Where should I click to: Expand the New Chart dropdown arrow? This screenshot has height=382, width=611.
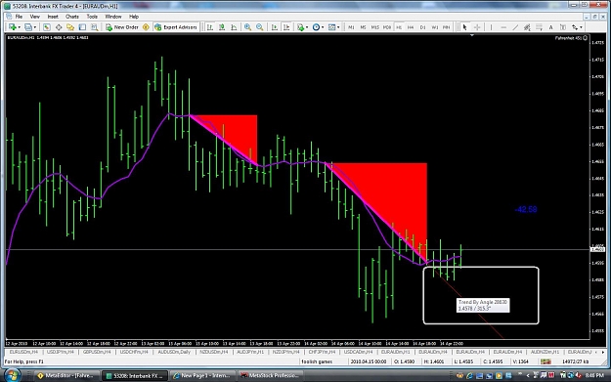[19, 27]
